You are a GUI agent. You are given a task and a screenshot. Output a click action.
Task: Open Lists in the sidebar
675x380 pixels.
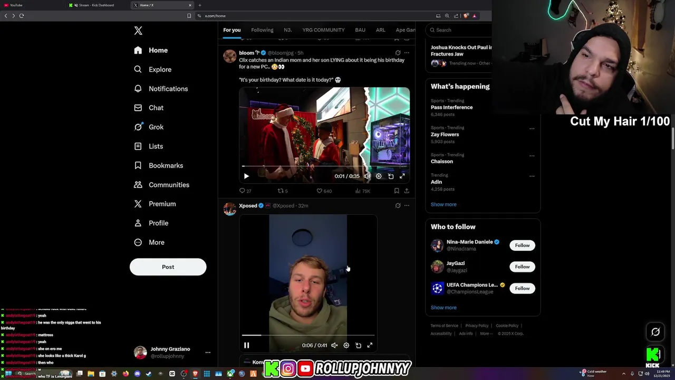click(x=148, y=146)
